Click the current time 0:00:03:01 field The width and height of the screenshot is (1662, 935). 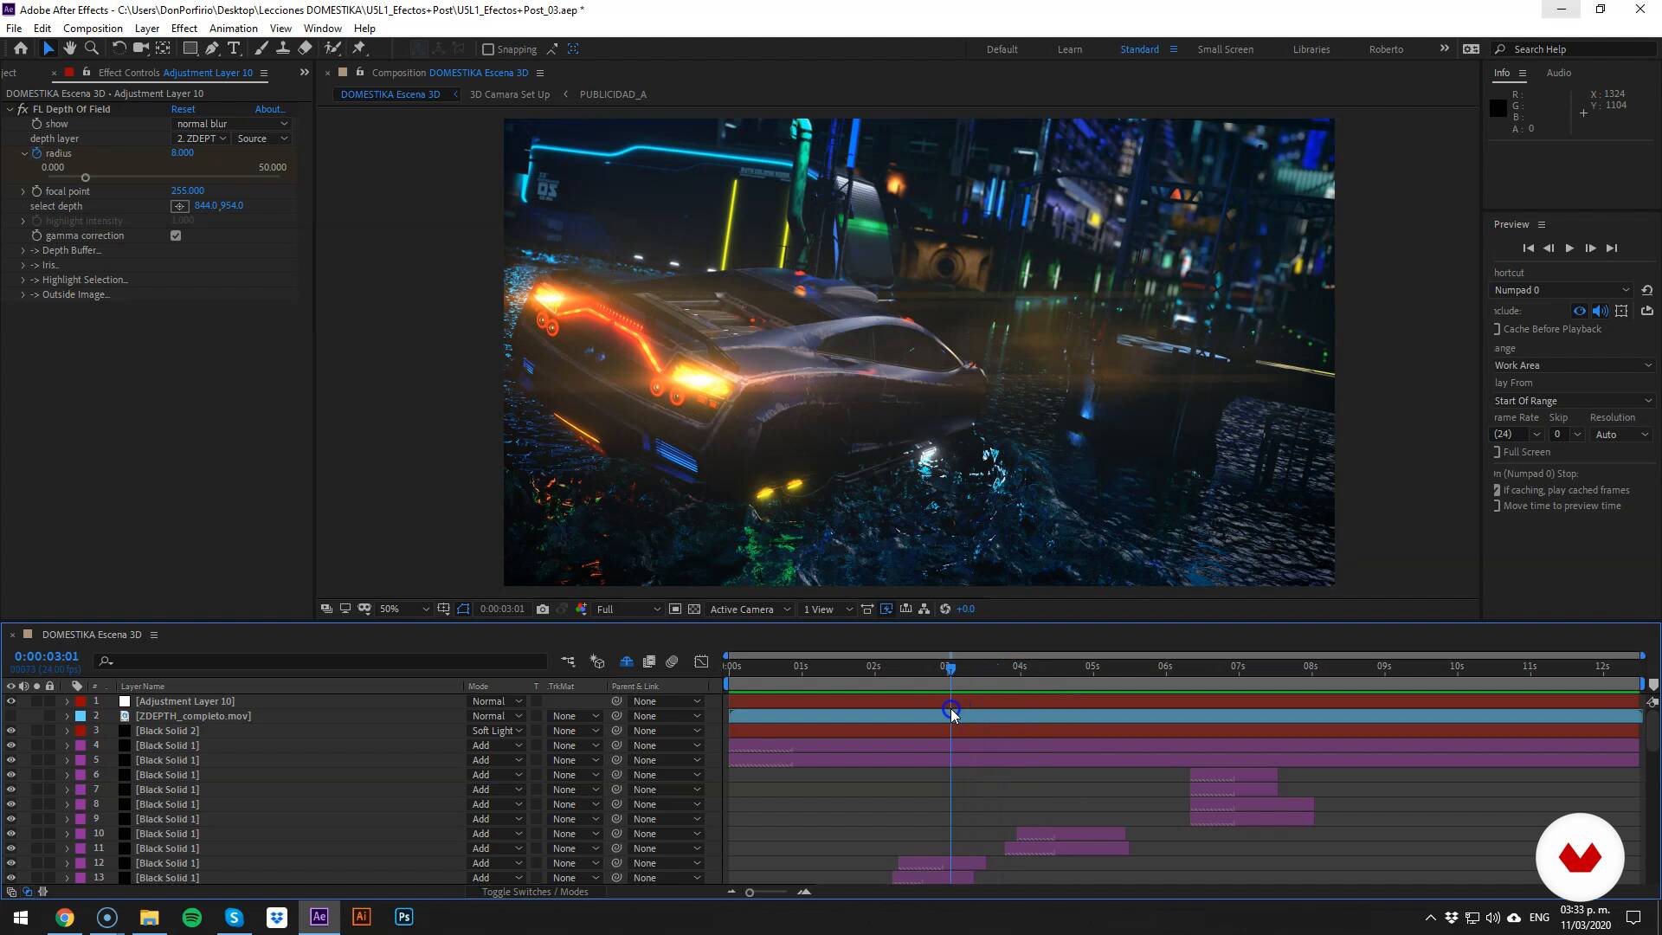[x=47, y=656]
